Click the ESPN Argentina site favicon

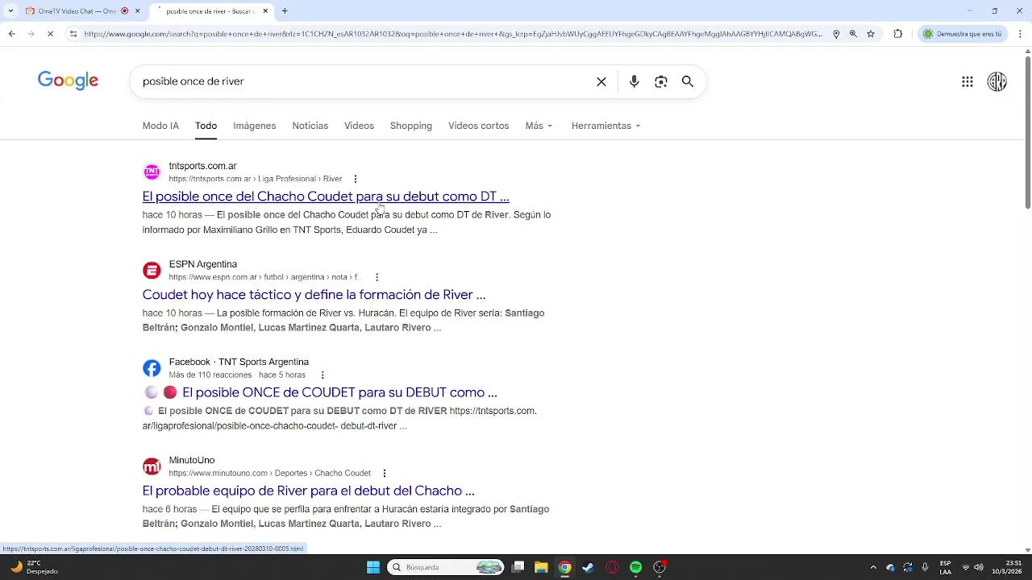[152, 271]
